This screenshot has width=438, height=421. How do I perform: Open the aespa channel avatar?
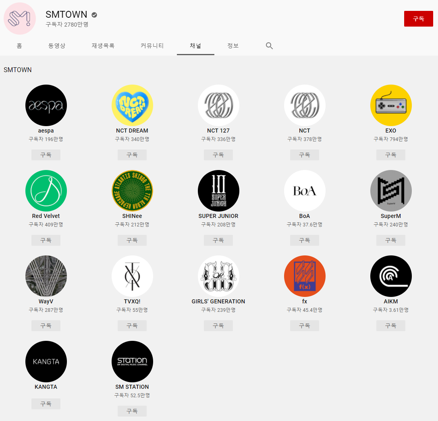(x=46, y=105)
